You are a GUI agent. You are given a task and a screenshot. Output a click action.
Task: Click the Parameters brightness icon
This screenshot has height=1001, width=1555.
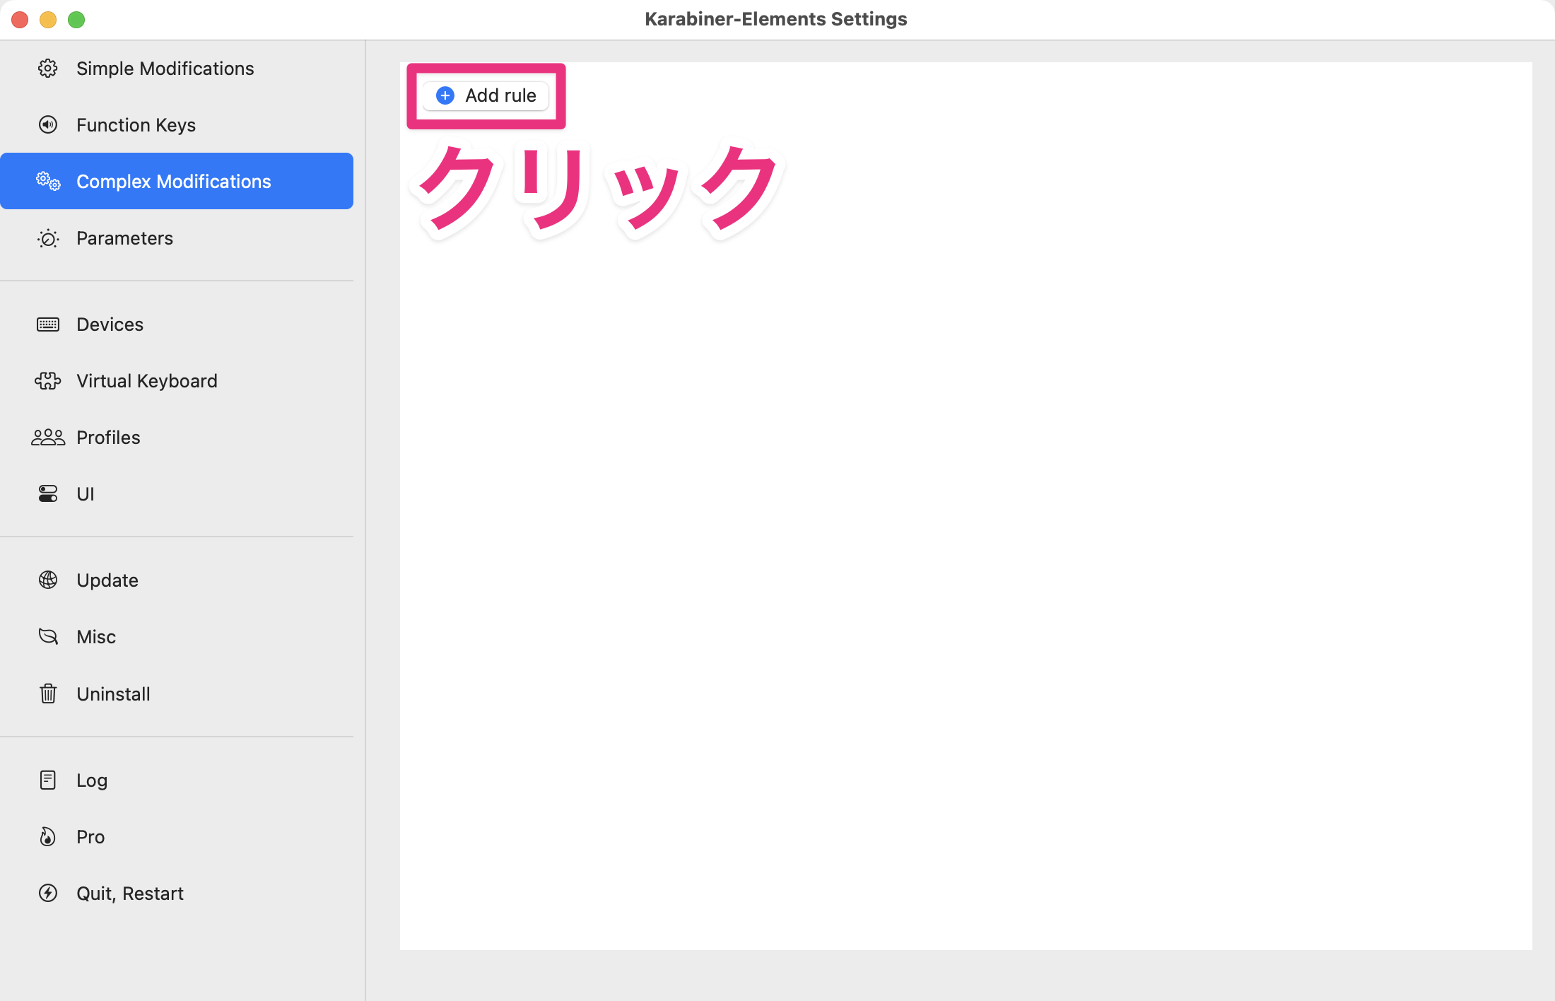pos(47,238)
